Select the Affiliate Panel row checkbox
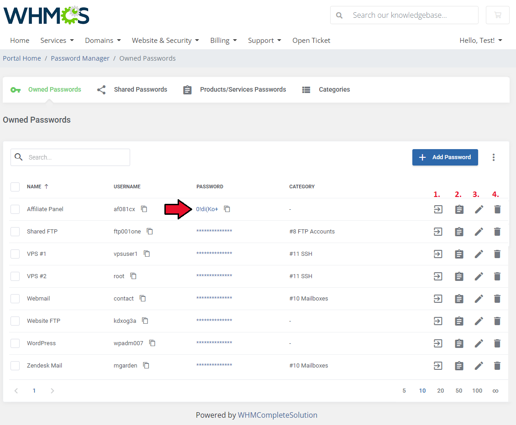This screenshot has height=425, width=516. click(x=15, y=209)
